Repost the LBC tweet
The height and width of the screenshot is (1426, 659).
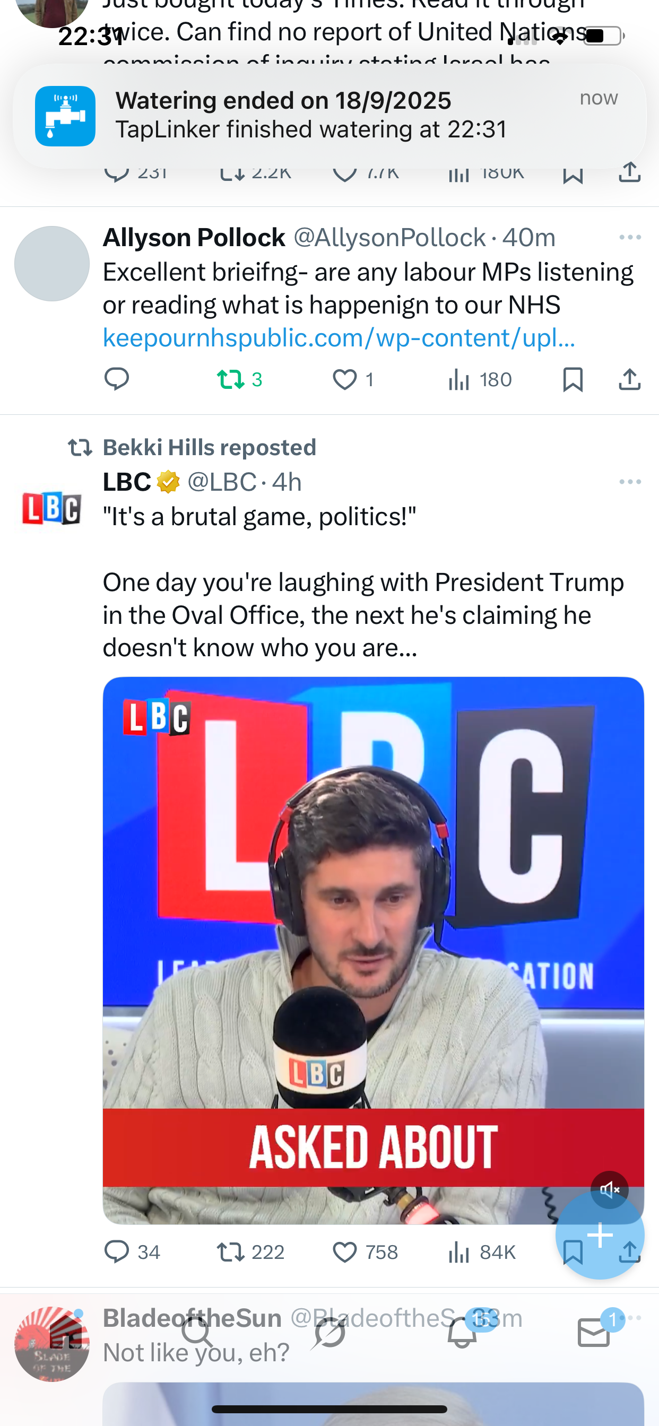click(230, 1252)
